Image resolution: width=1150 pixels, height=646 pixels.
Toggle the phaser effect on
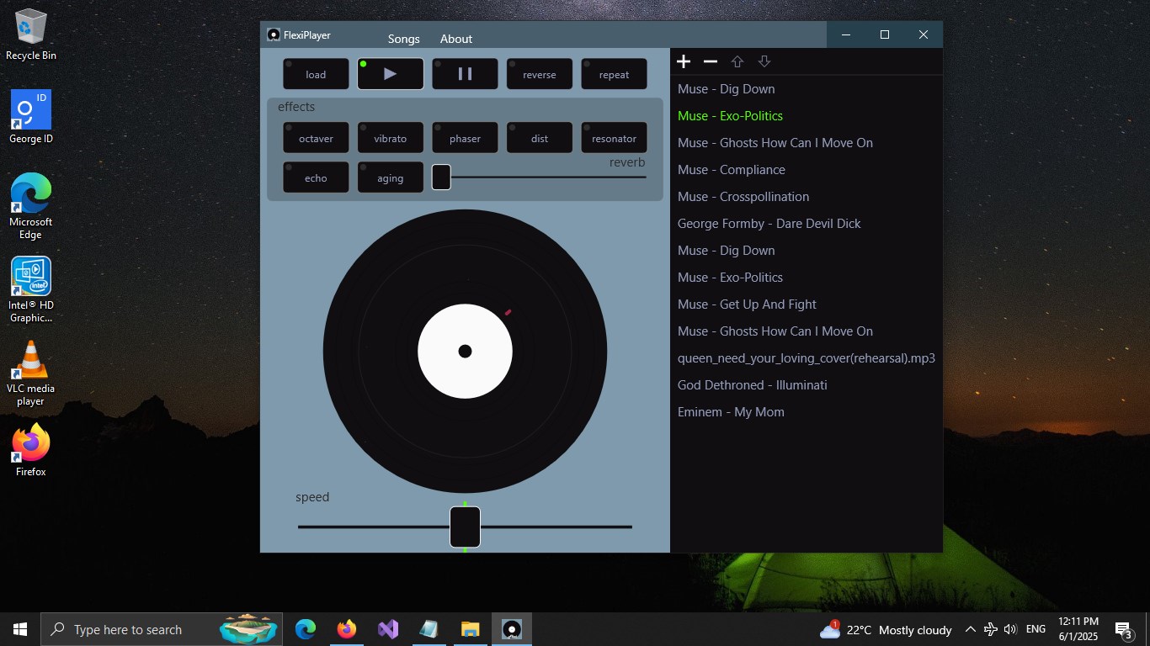point(465,137)
